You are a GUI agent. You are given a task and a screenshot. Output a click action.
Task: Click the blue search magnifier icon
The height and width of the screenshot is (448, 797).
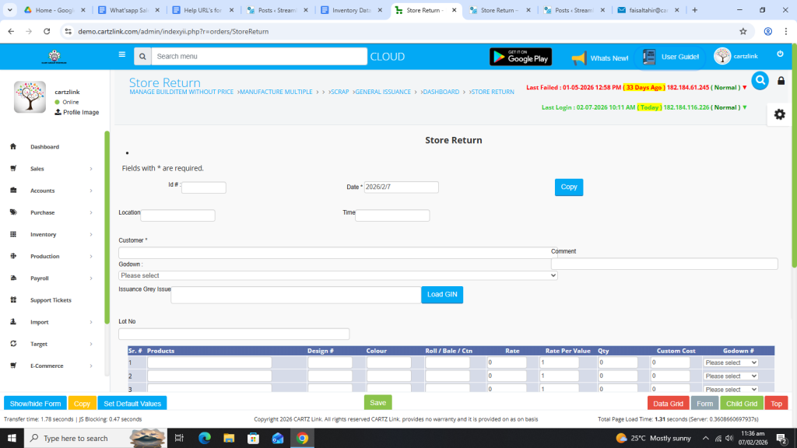760,80
